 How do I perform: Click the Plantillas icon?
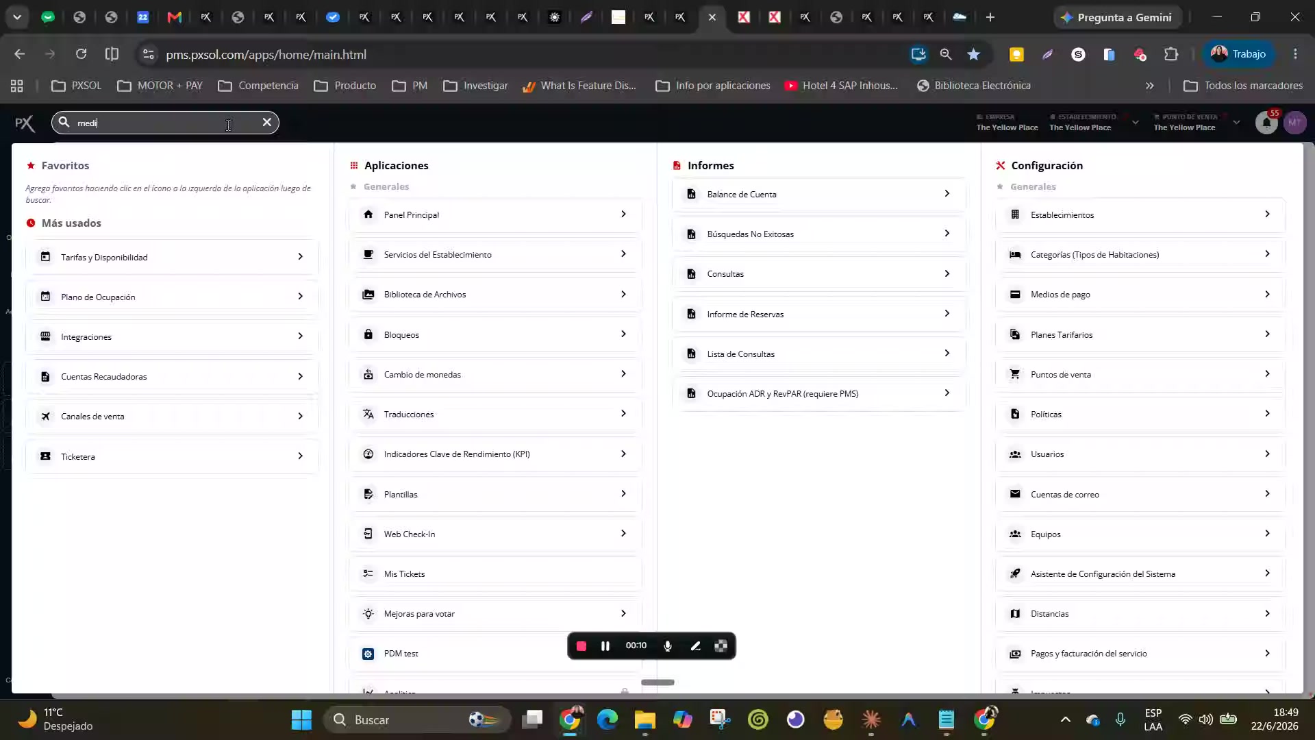(368, 494)
